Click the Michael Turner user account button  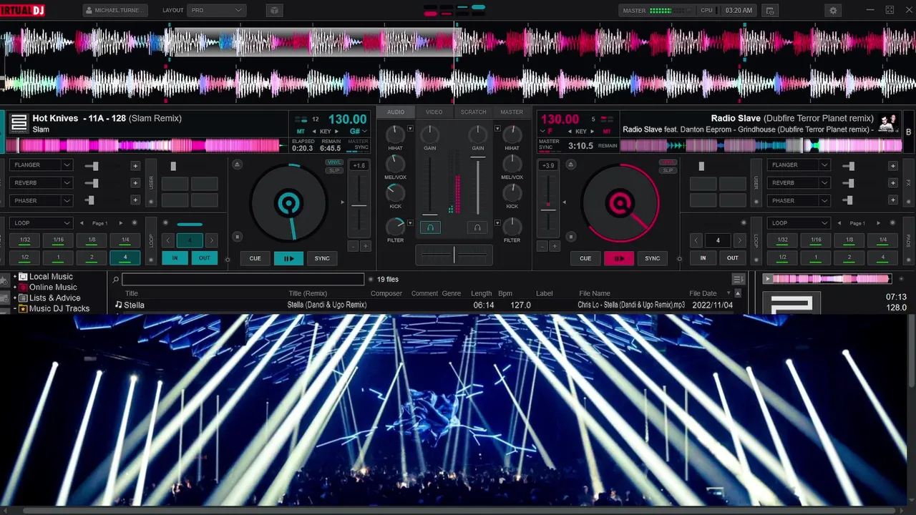pyautogui.click(x=115, y=11)
